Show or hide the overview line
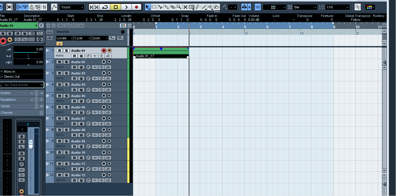 (32, 7)
